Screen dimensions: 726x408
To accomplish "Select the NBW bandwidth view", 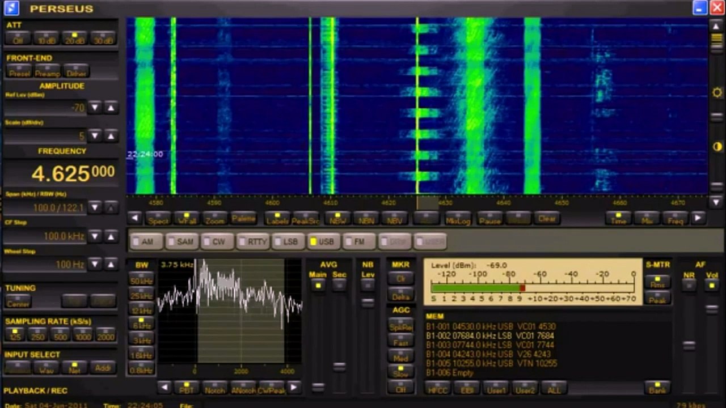I will pyautogui.click(x=338, y=219).
